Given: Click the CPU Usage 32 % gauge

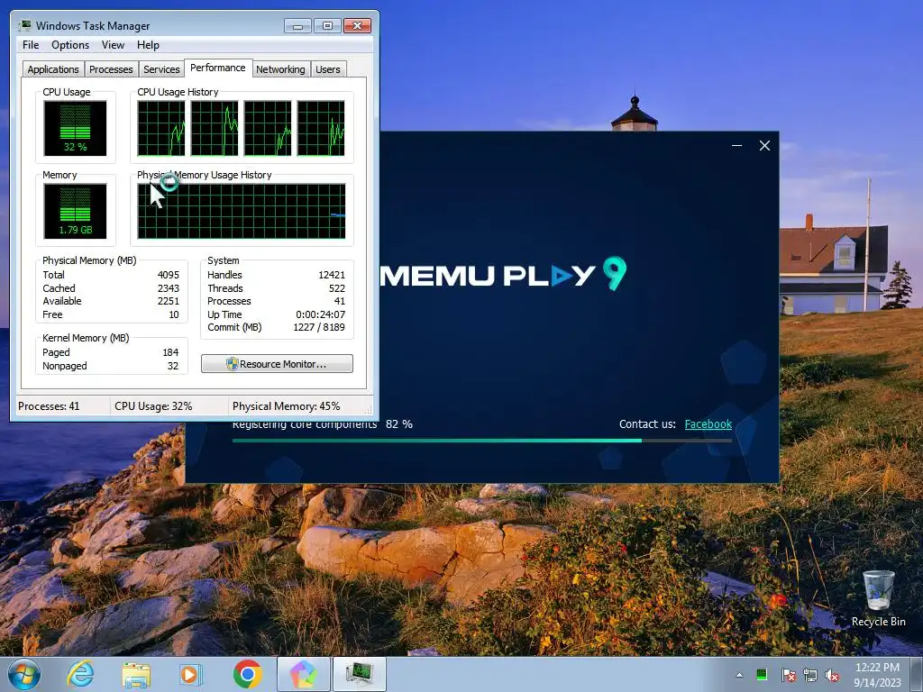Looking at the screenshot, I should (75, 128).
